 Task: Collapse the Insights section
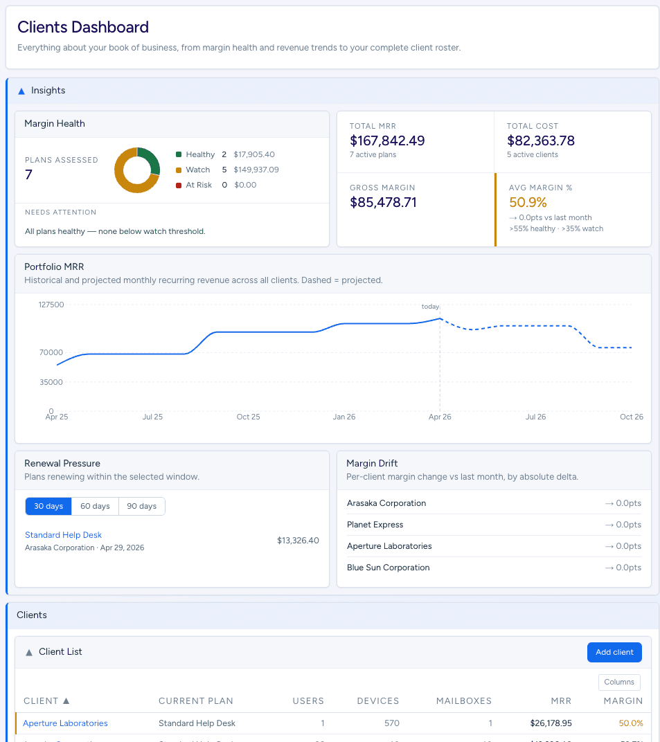tap(20, 90)
